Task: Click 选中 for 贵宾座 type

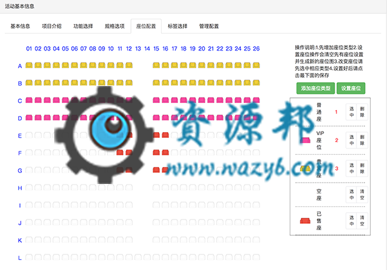Action: [351, 168]
